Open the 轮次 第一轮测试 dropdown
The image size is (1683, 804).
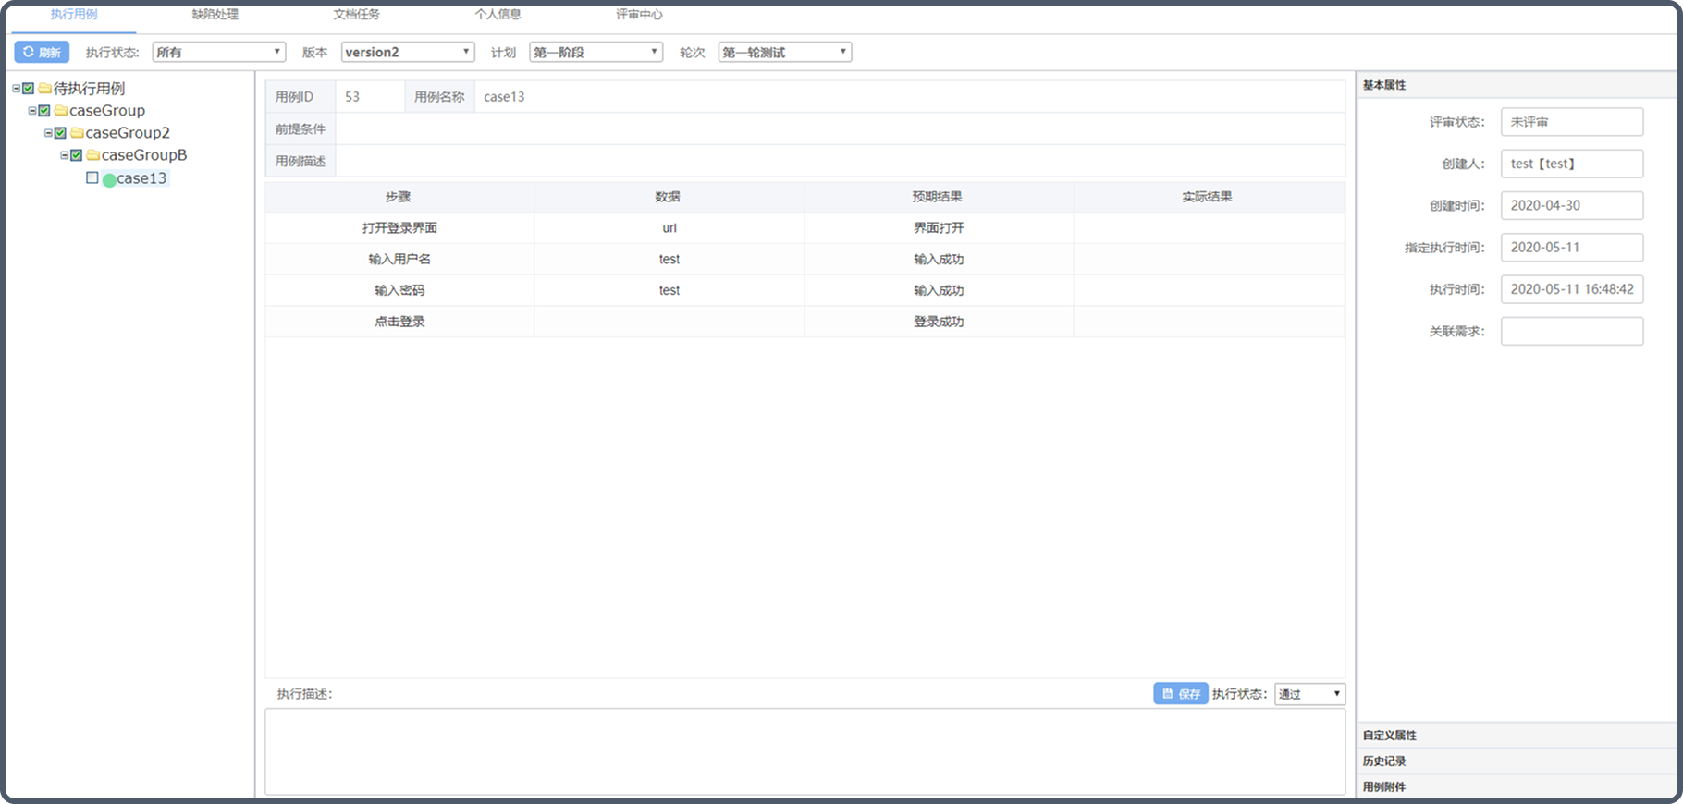[x=784, y=53]
